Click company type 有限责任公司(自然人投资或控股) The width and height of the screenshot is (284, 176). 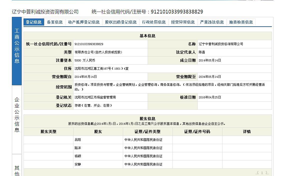98,52
